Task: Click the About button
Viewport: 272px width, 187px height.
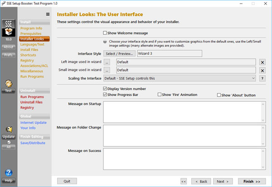Action: click(x=9, y=47)
